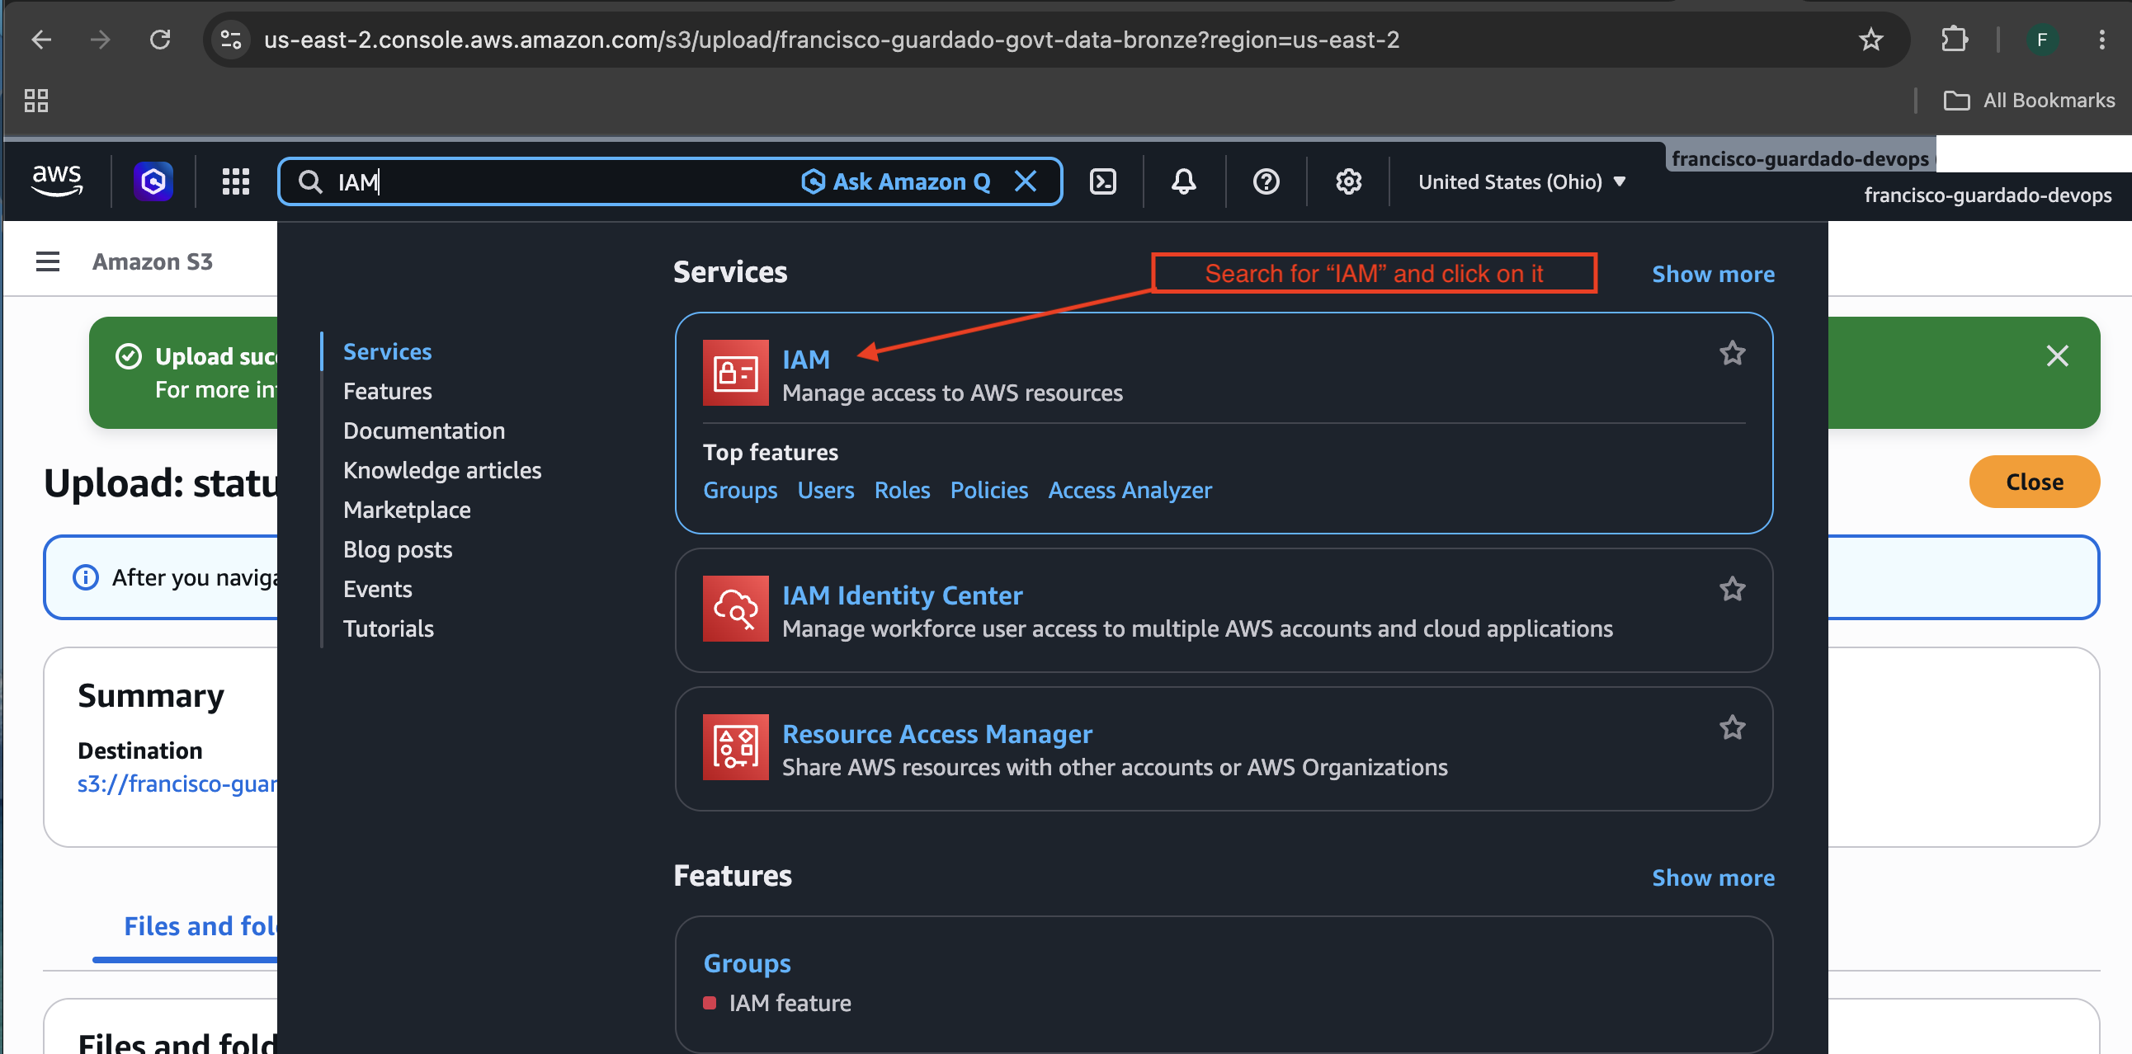Launch AWS CloudShell from the navbar

pyautogui.click(x=1102, y=181)
